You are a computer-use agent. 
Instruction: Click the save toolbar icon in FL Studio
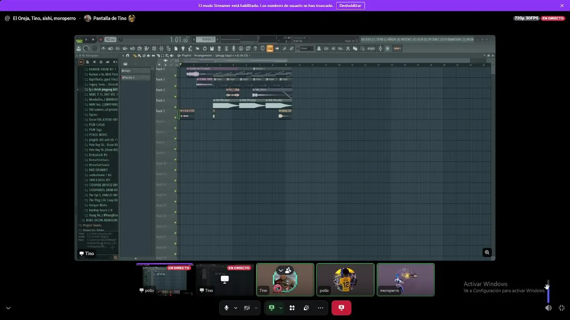click(212, 48)
